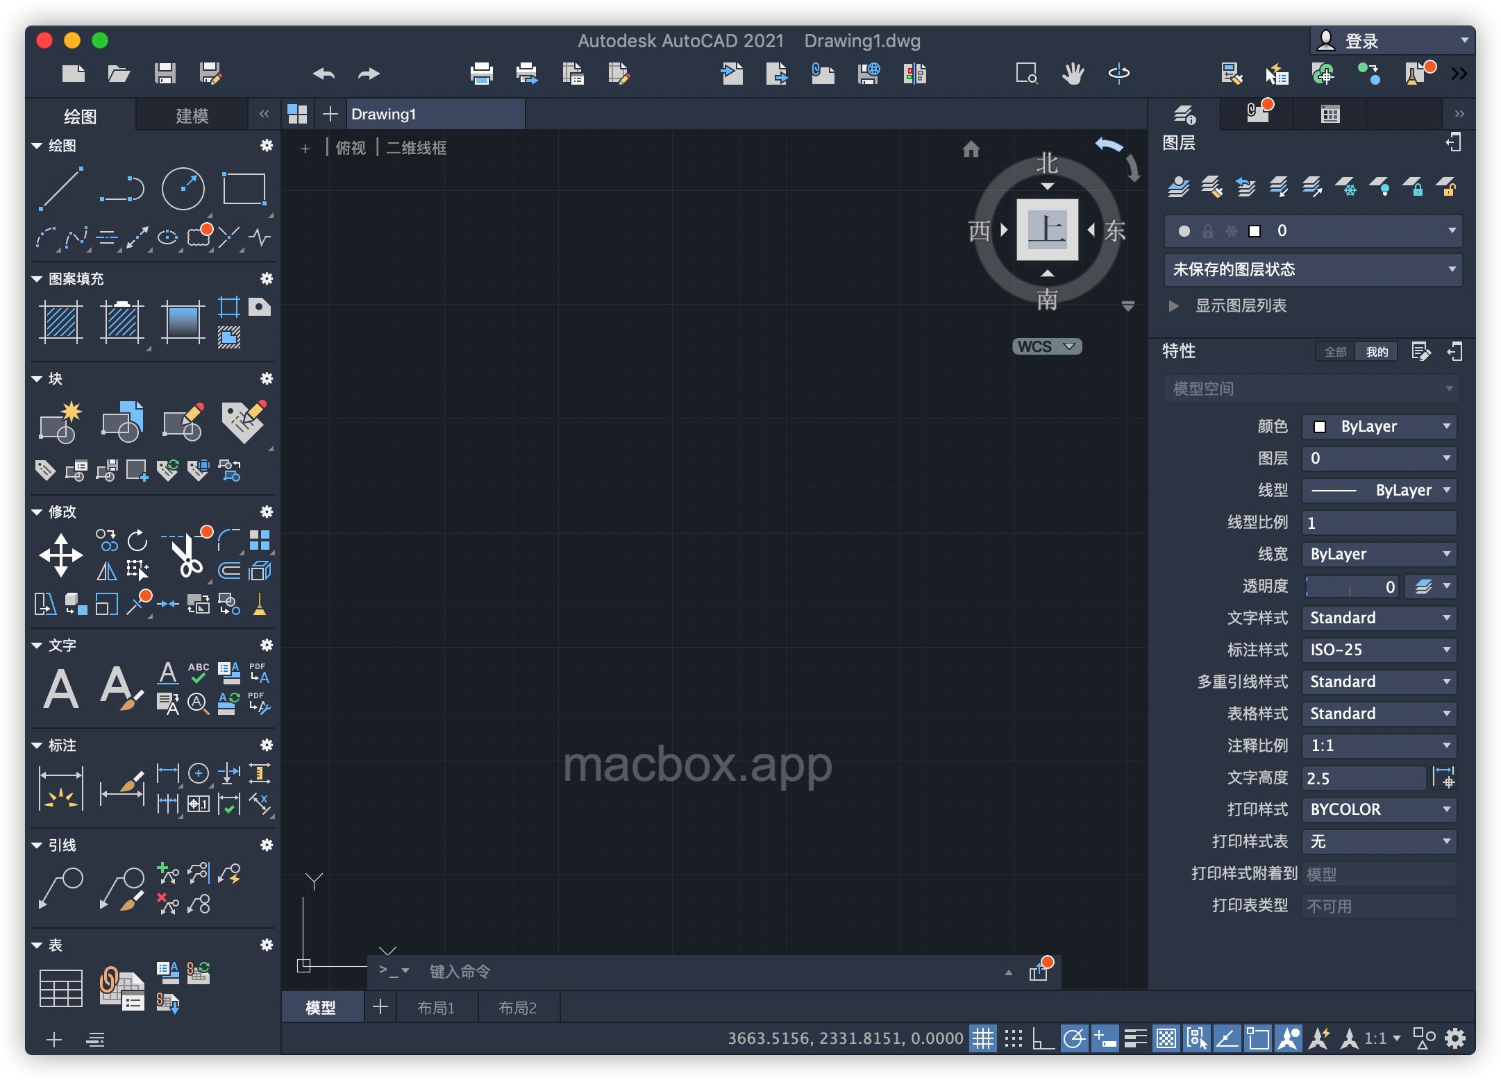Image resolution: width=1501 pixels, height=1080 pixels.
Task: Save the drawing with the disk icon
Action: point(165,74)
